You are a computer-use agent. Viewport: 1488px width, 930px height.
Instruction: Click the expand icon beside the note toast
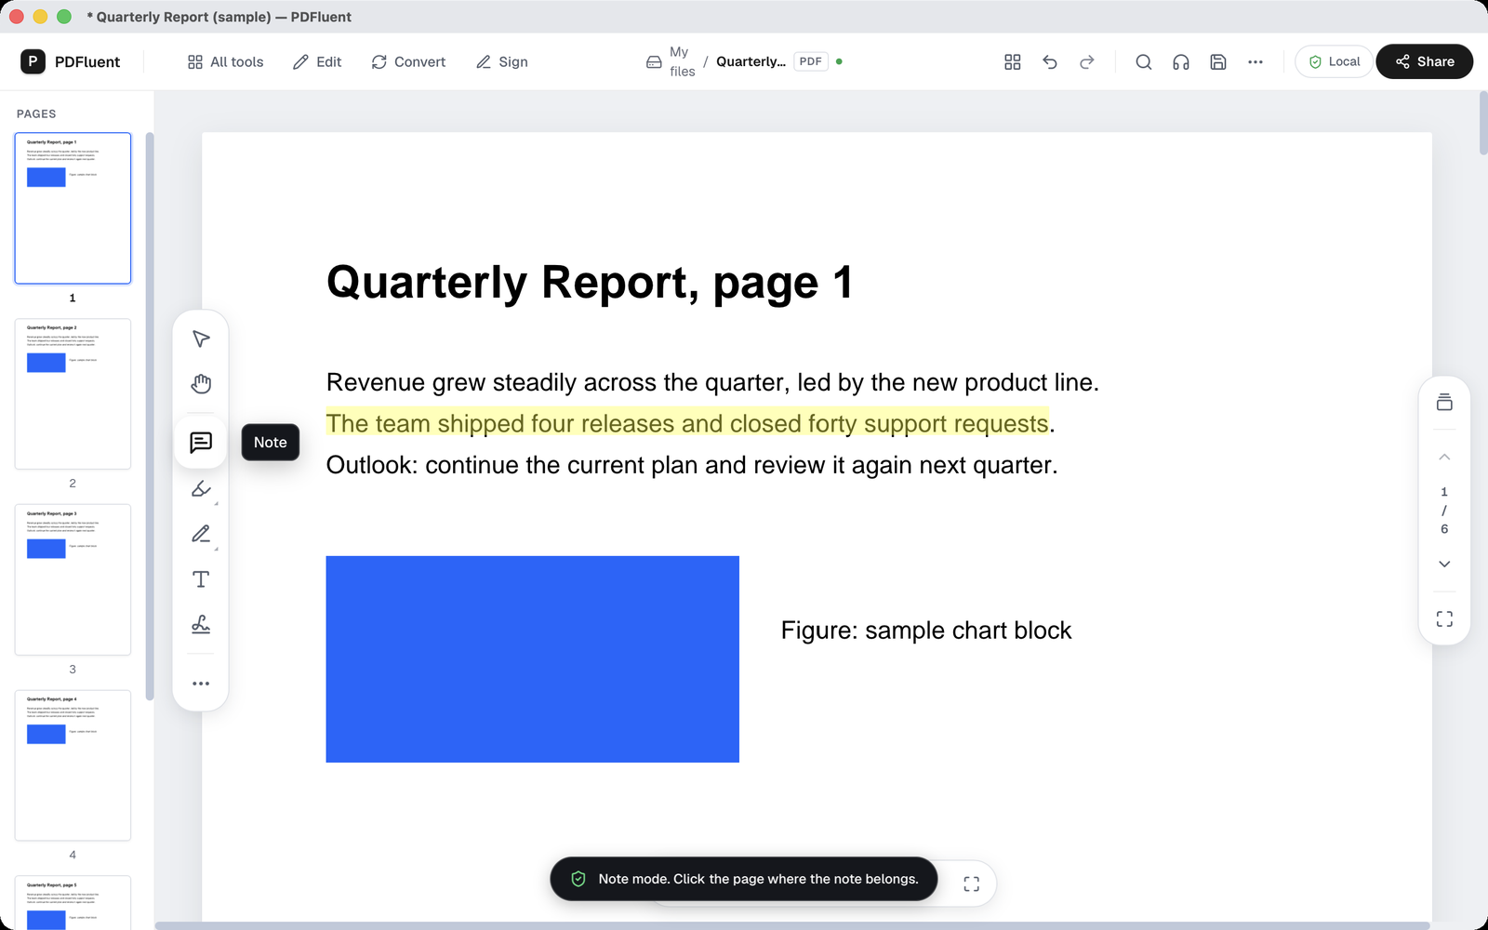point(972,884)
